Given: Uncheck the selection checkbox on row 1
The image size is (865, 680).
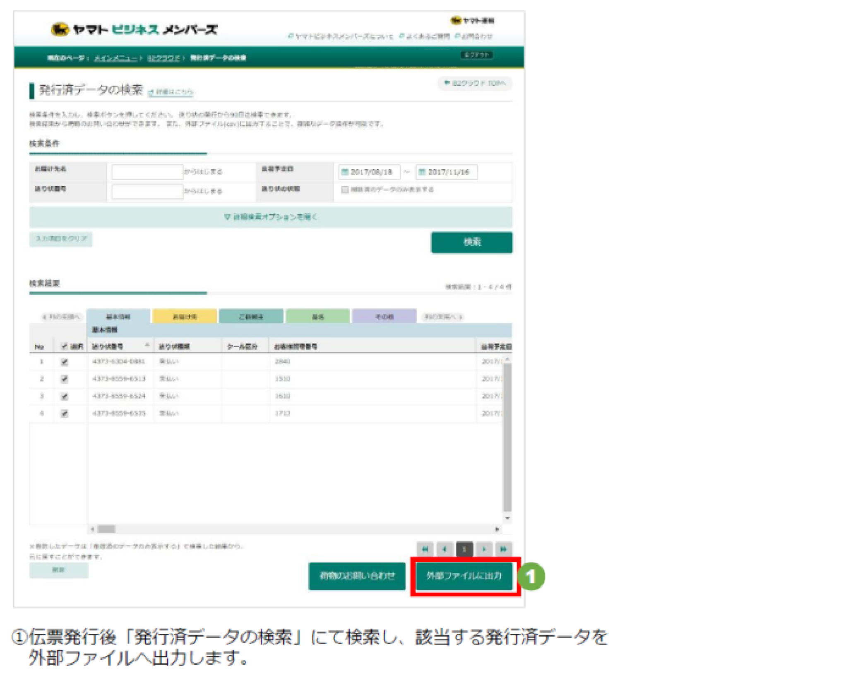Looking at the screenshot, I should tap(64, 361).
